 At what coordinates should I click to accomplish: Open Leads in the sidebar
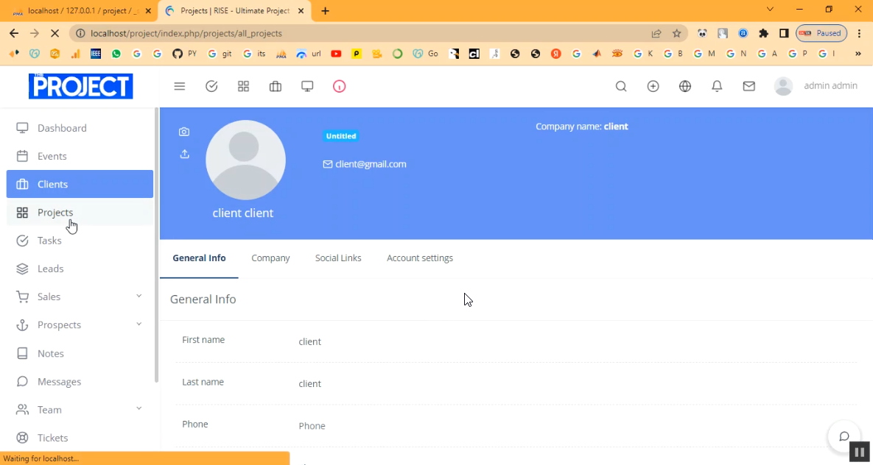(80, 269)
